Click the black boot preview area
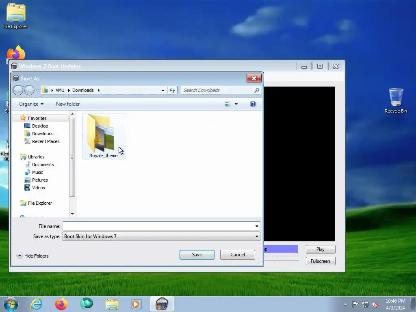Viewport: 416px width, 312px height. click(299, 164)
